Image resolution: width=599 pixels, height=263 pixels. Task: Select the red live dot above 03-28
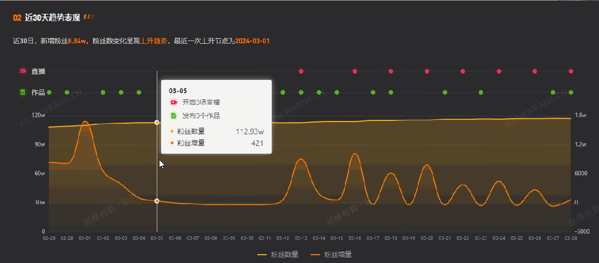[x=571, y=71]
